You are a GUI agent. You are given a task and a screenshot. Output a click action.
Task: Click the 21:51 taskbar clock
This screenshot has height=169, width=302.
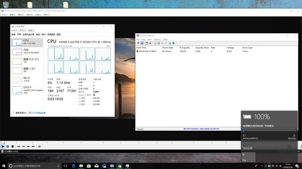click(x=288, y=166)
